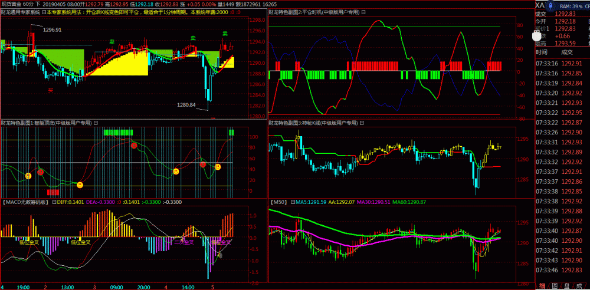Click the 二次金叉 label on MACD chart
The height and width of the screenshot is (290, 590).
pyautogui.click(x=183, y=242)
